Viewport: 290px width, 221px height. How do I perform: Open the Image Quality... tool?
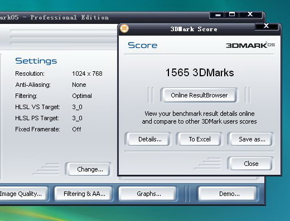[x=22, y=194]
